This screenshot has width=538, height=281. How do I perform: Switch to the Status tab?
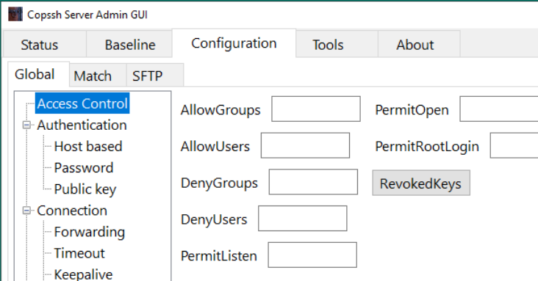coord(45,44)
